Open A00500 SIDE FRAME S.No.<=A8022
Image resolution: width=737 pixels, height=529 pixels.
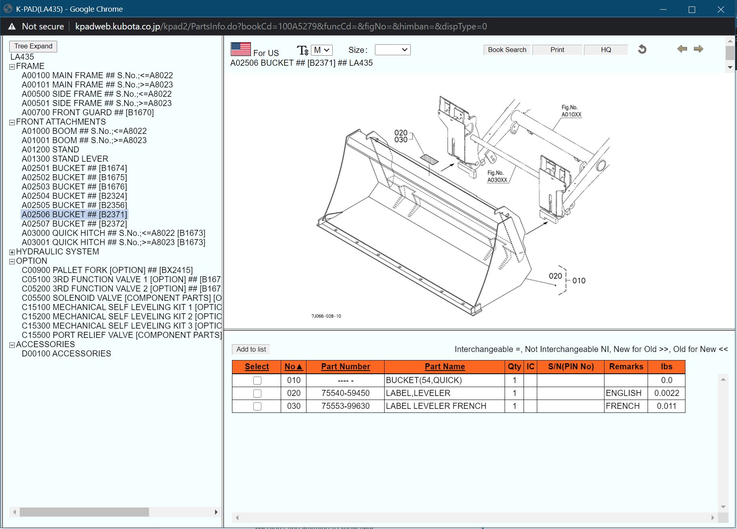pos(97,94)
